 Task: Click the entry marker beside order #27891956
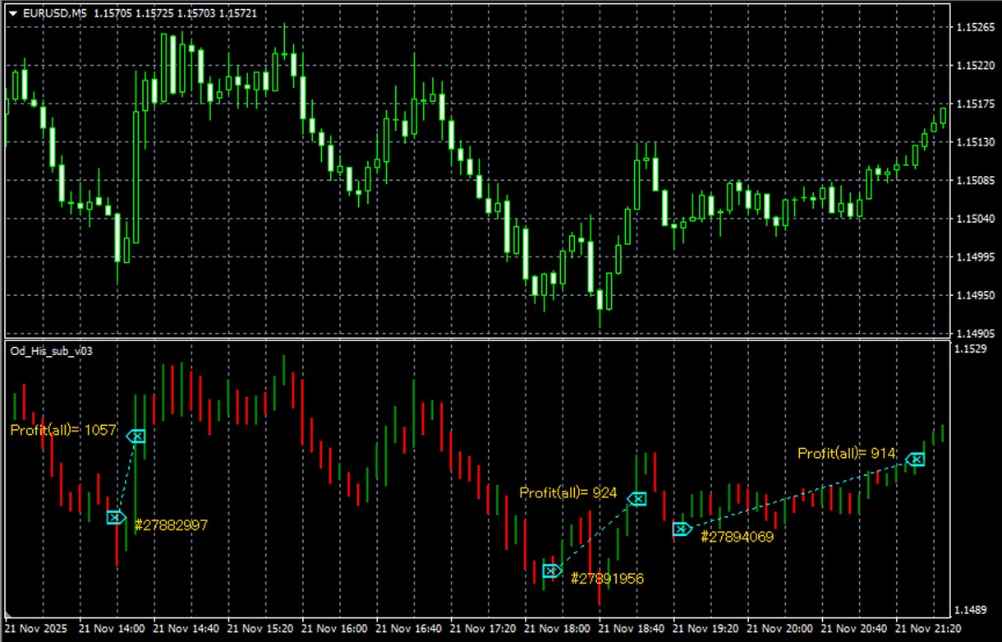point(552,570)
